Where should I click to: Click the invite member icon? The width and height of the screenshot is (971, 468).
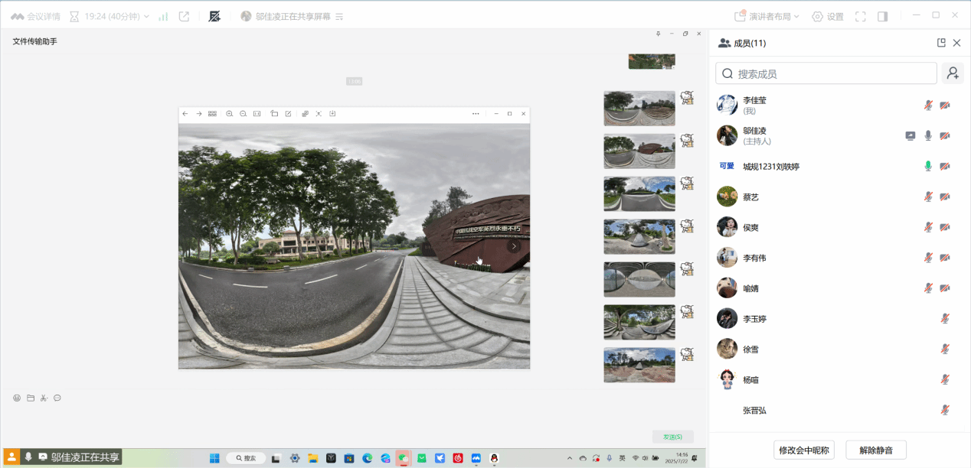point(953,73)
